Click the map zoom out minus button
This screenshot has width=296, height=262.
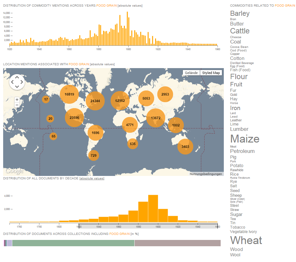point(17,105)
